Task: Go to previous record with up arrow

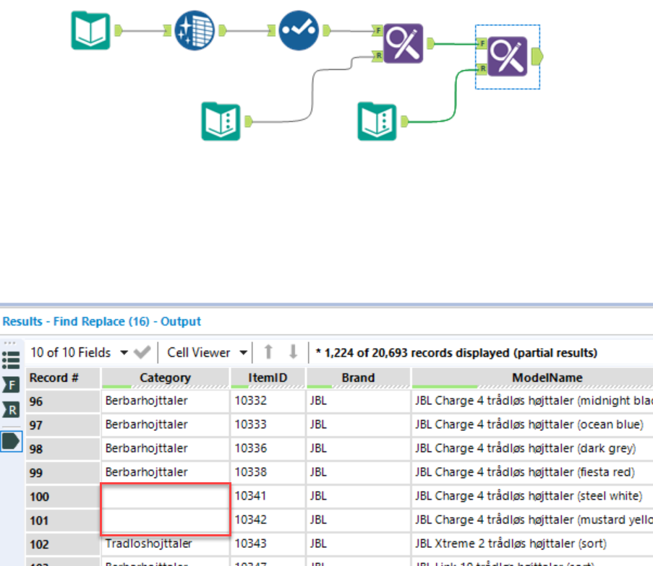Action: [x=268, y=352]
